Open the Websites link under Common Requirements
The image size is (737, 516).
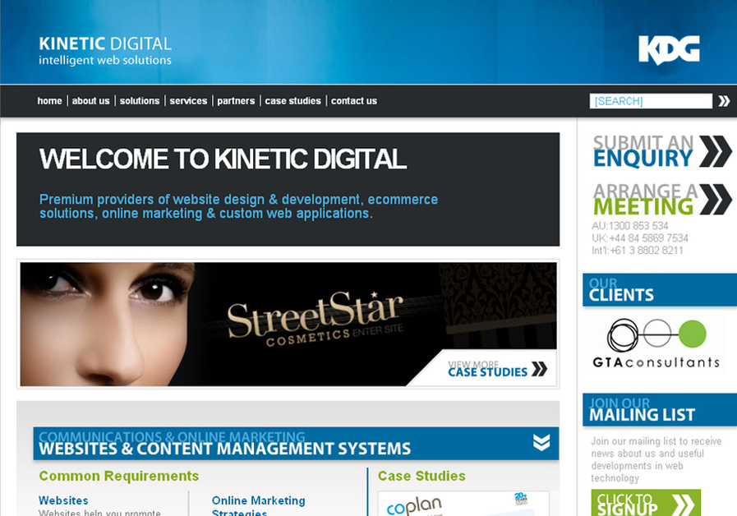pyautogui.click(x=63, y=500)
